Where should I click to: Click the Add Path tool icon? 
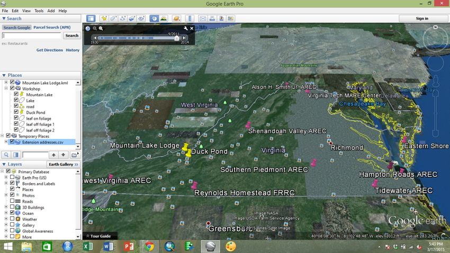[x=122, y=19]
